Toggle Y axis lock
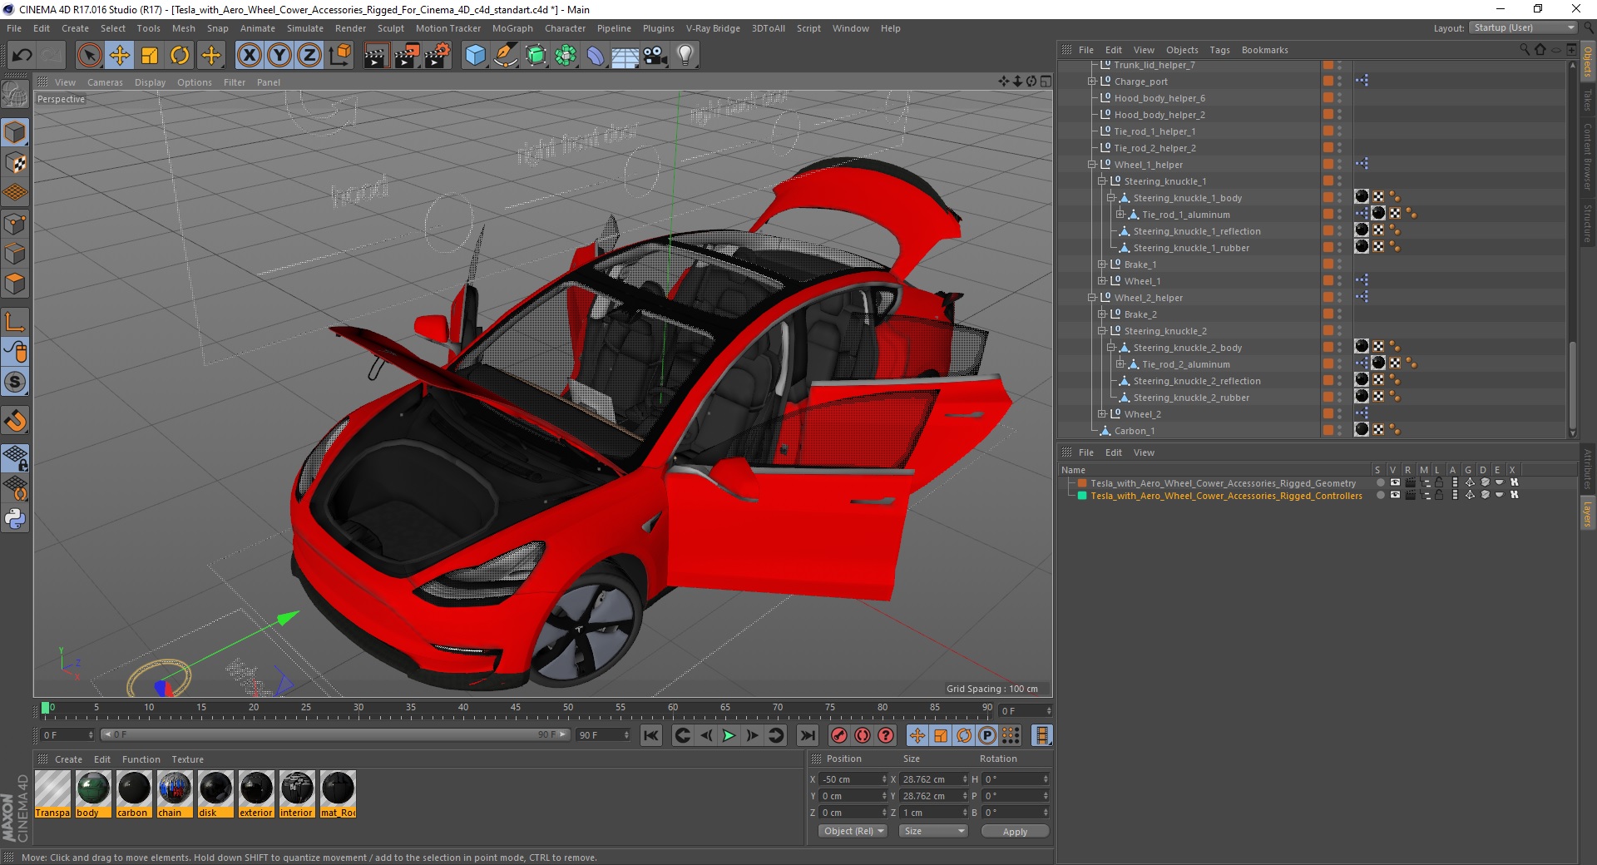 (x=279, y=56)
